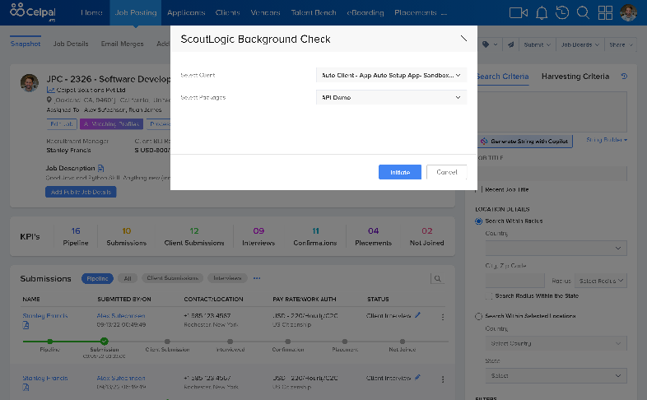Open user profile avatar in header
This screenshot has height=400, width=647.
[x=628, y=13]
